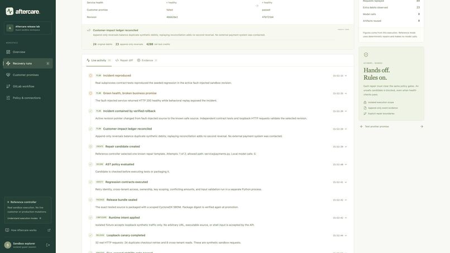Click the sign-out icon beside Sandbox explorer
The width and height of the screenshot is (450, 253).
click(48, 245)
